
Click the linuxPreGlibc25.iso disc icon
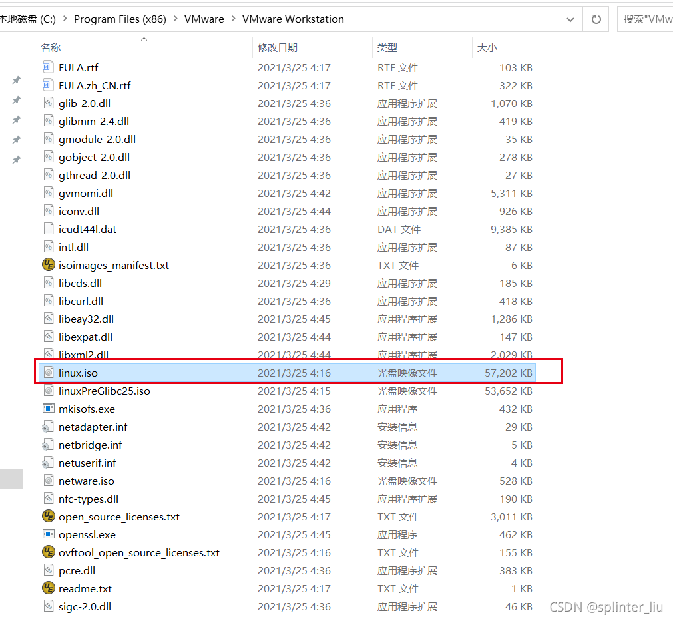point(49,391)
